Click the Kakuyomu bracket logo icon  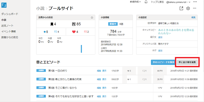[4, 5]
